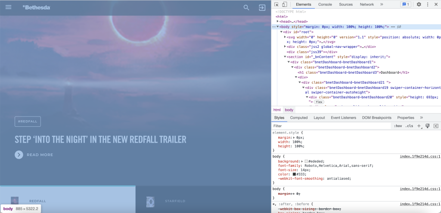Collapse the section _bnContent node

pyautogui.click(x=285, y=57)
